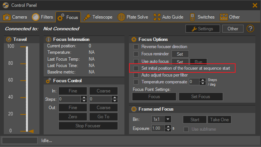Click the Focus Information info icon
Screen dimensions: 261x147
[x=48, y=39]
